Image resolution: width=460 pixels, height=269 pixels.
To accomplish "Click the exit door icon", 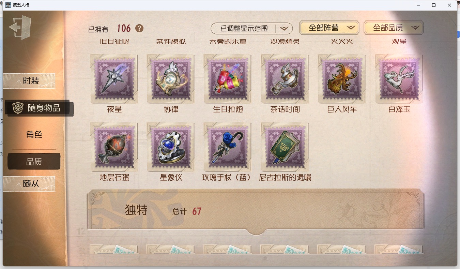I will pyautogui.click(x=20, y=27).
